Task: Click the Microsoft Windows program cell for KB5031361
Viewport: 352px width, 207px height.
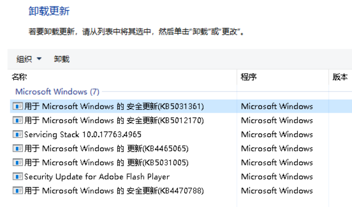Action: pyautogui.click(x=277, y=106)
